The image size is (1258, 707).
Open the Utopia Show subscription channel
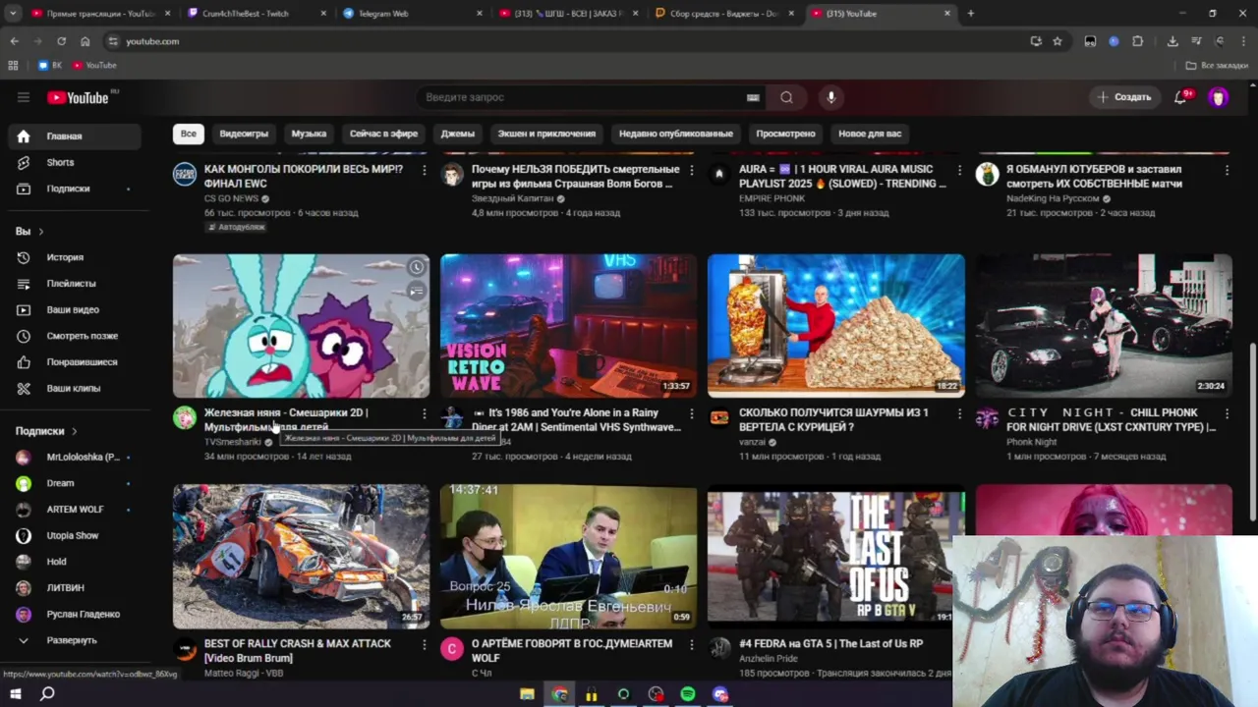(x=75, y=536)
